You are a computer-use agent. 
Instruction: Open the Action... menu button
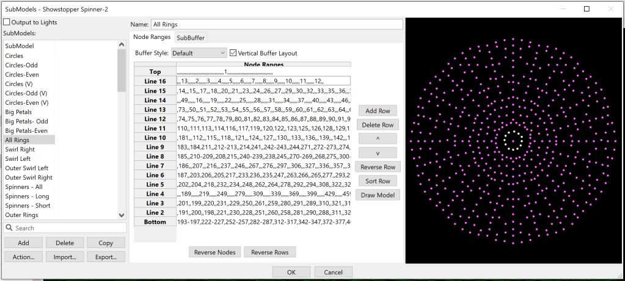(23, 257)
